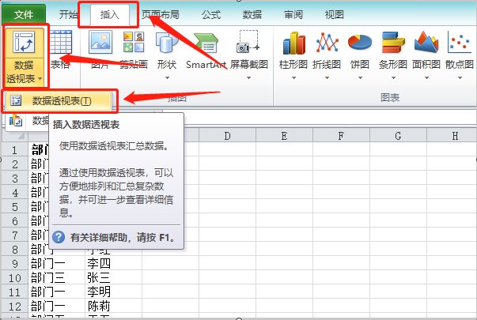Select cell containing 陈莉

click(113, 306)
